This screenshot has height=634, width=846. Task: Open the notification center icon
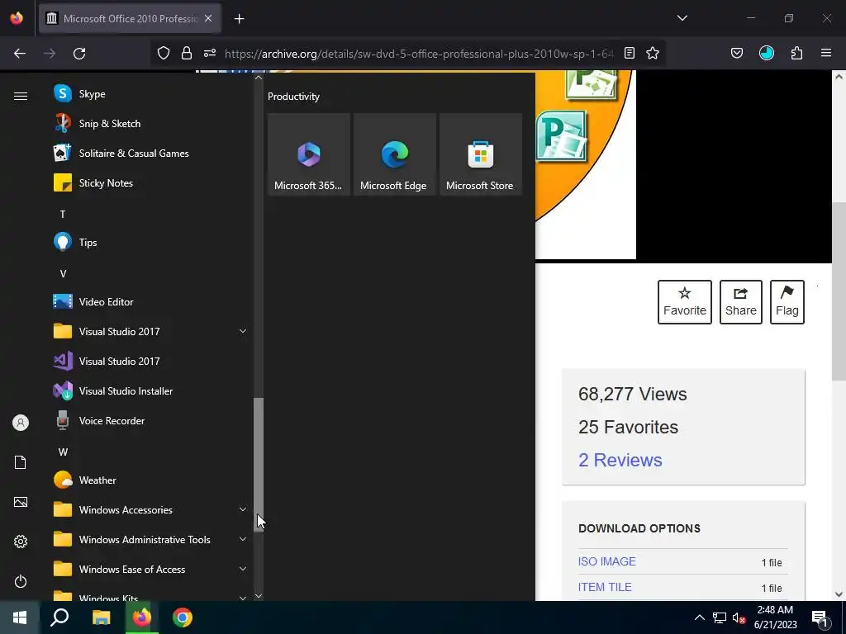pos(820,617)
